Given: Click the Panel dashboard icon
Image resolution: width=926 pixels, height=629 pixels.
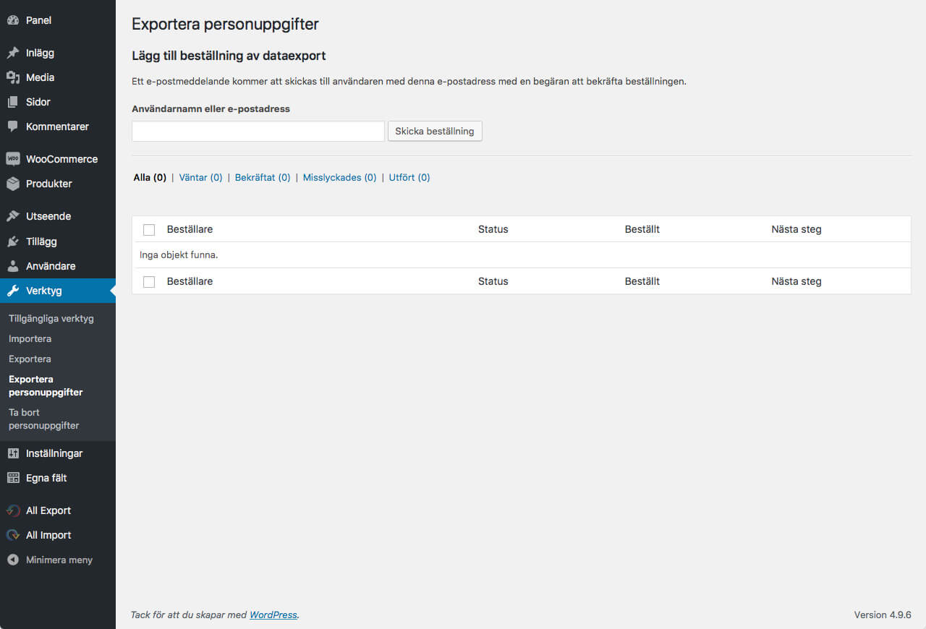Looking at the screenshot, I should (13, 20).
